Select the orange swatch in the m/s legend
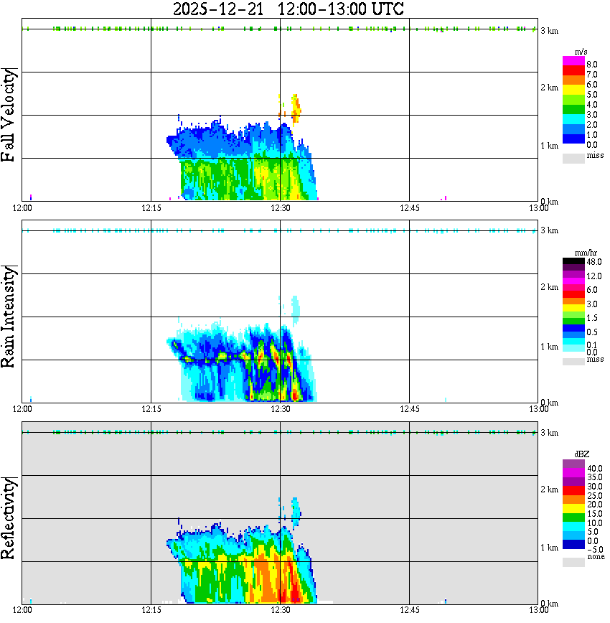Viewport: 610px width, 623px height. click(x=573, y=80)
